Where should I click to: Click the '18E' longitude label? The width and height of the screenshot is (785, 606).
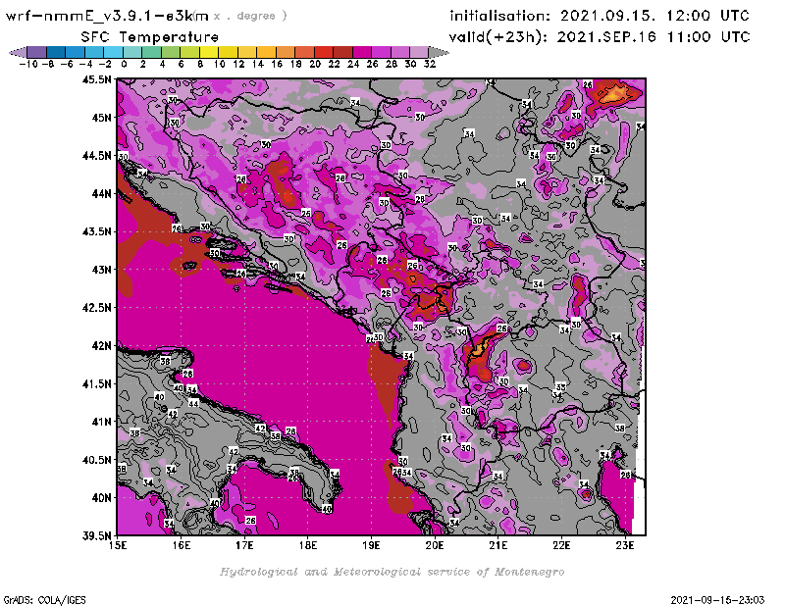coord(308,545)
